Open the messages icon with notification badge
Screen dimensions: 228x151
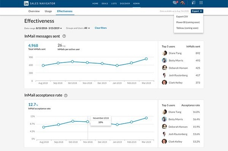coord(175,3)
